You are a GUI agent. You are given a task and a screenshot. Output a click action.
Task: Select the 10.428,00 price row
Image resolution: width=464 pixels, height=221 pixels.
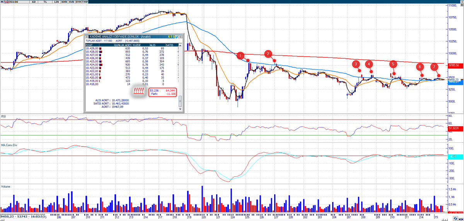[132, 52]
